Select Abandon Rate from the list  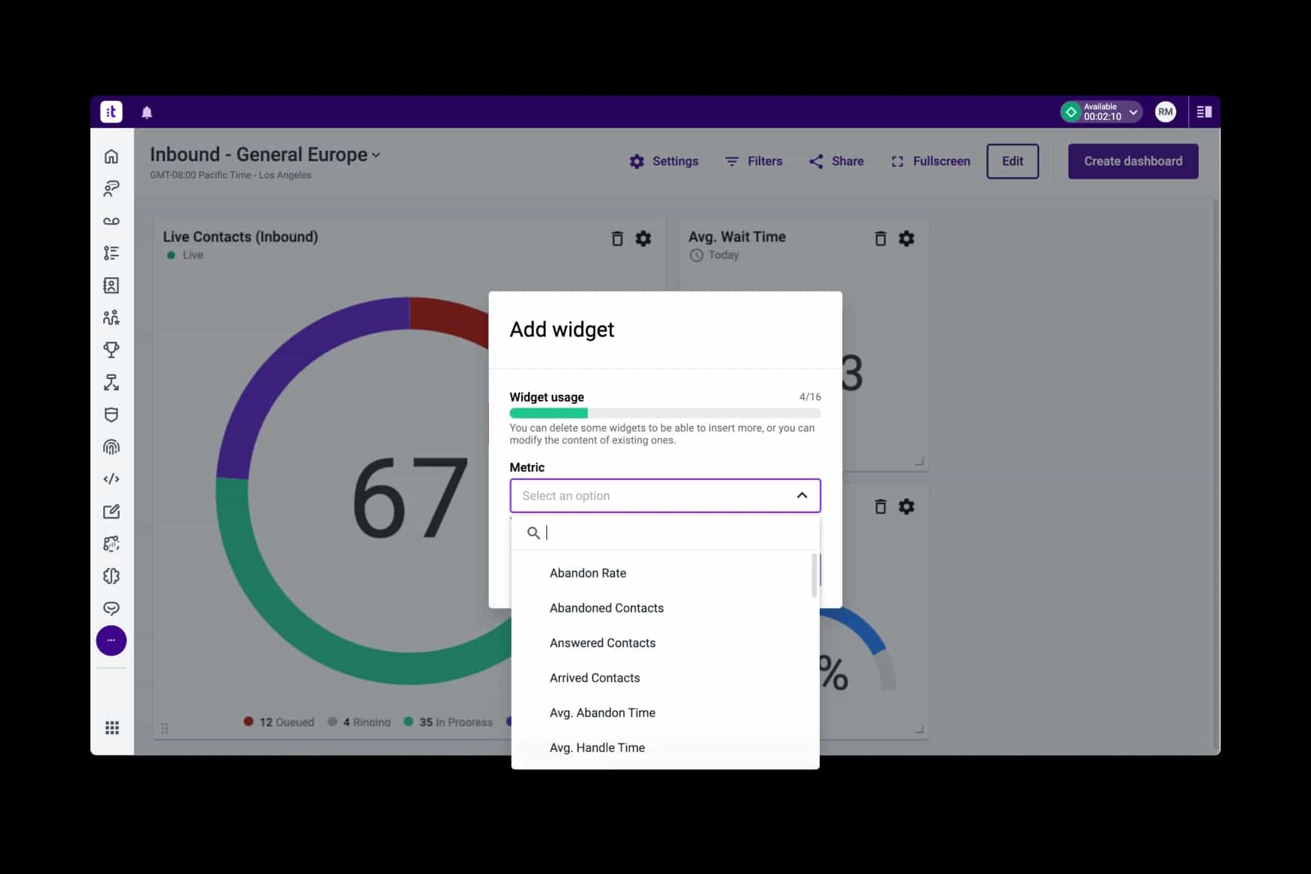click(x=588, y=573)
